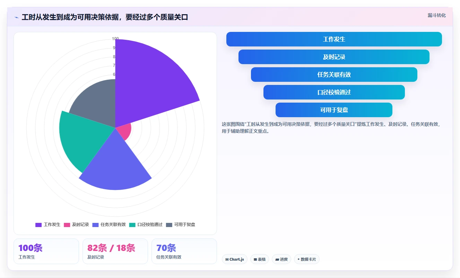Click the 进度 tag chip

[281, 259]
